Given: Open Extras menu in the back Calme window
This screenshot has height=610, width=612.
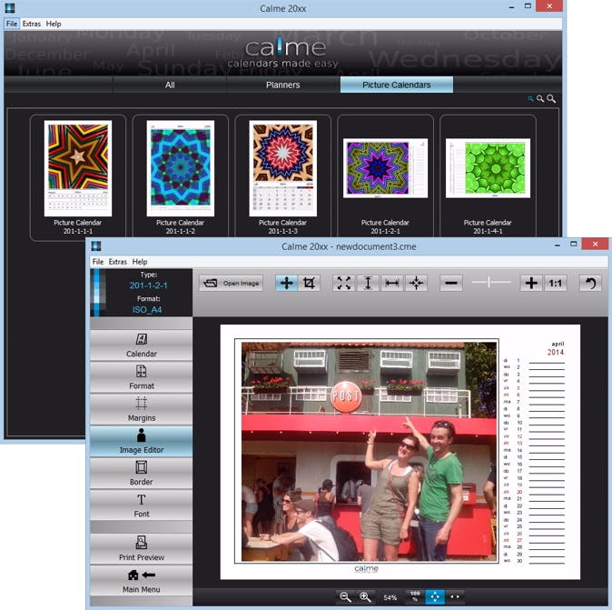Looking at the screenshot, I should click(32, 24).
